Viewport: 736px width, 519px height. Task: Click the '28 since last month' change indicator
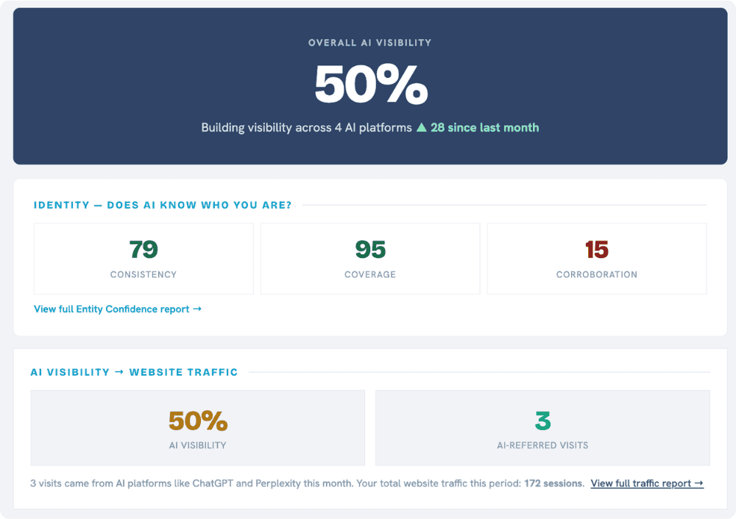pyautogui.click(x=485, y=127)
